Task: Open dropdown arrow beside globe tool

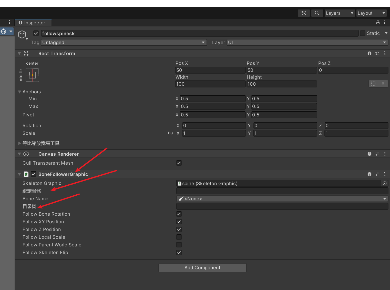Action: pyautogui.click(x=11, y=31)
